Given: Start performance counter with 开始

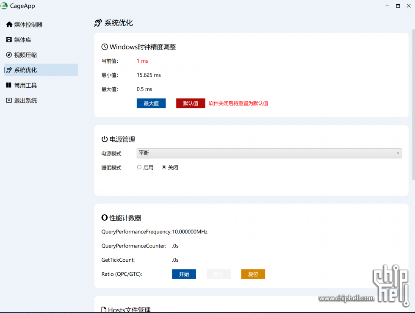Looking at the screenshot, I should [x=184, y=274].
